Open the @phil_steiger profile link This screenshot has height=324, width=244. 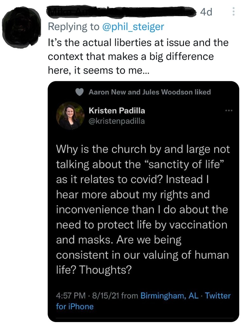click(133, 27)
